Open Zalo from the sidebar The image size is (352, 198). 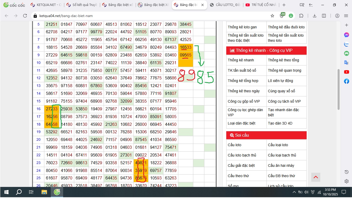coord(347,44)
